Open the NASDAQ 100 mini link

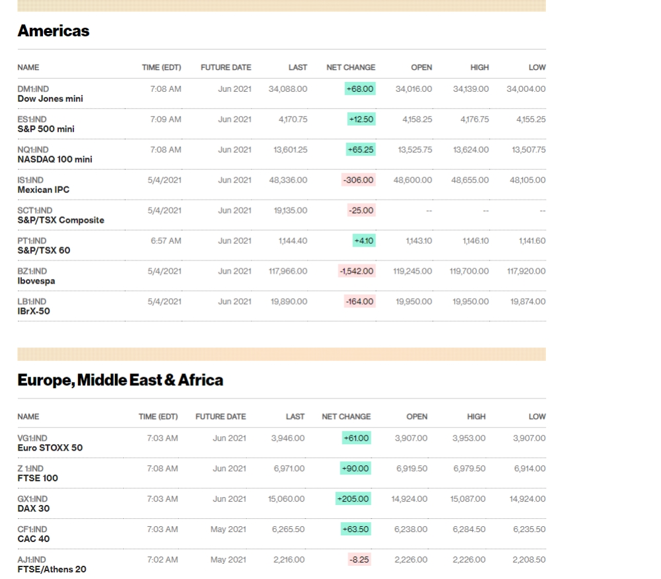55,159
